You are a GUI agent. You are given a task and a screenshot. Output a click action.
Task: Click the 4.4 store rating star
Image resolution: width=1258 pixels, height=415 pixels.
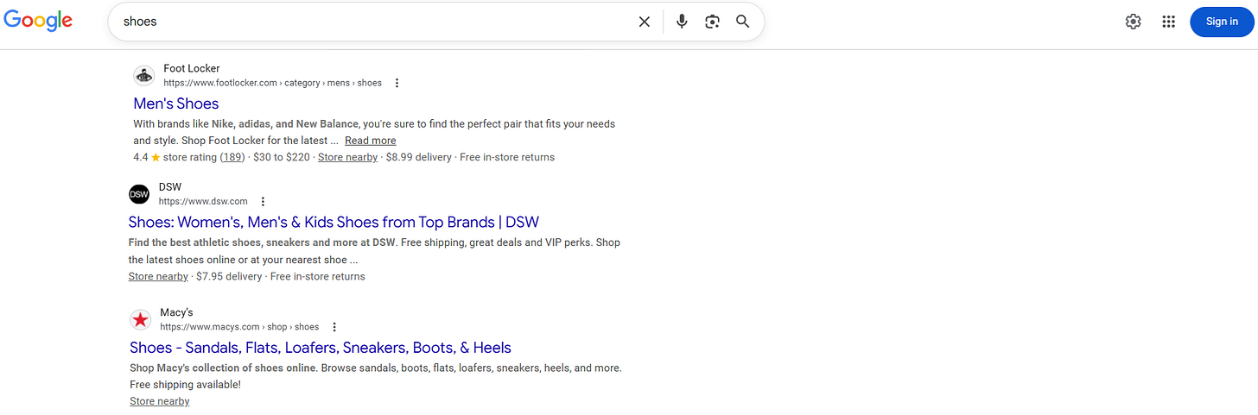point(156,157)
